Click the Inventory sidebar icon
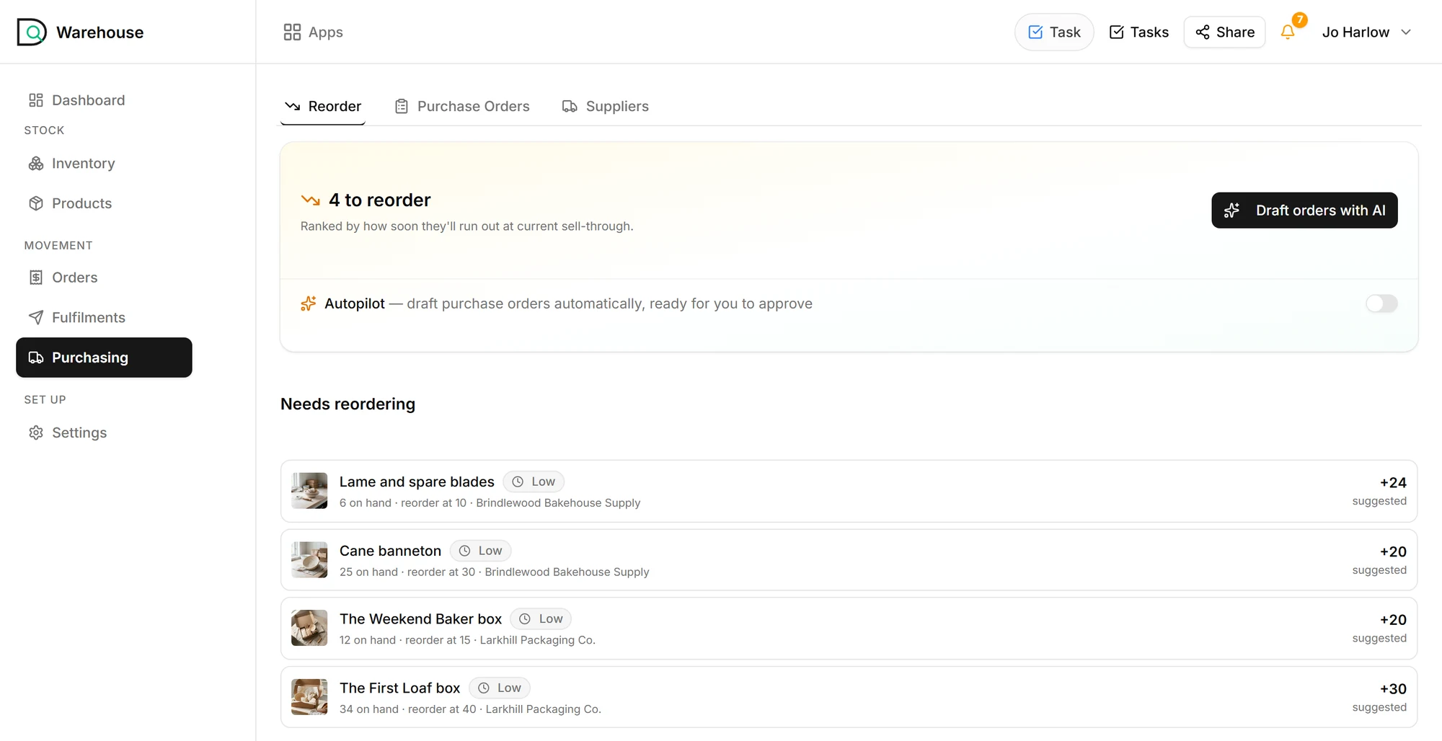The width and height of the screenshot is (1442, 741). click(x=36, y=164)
